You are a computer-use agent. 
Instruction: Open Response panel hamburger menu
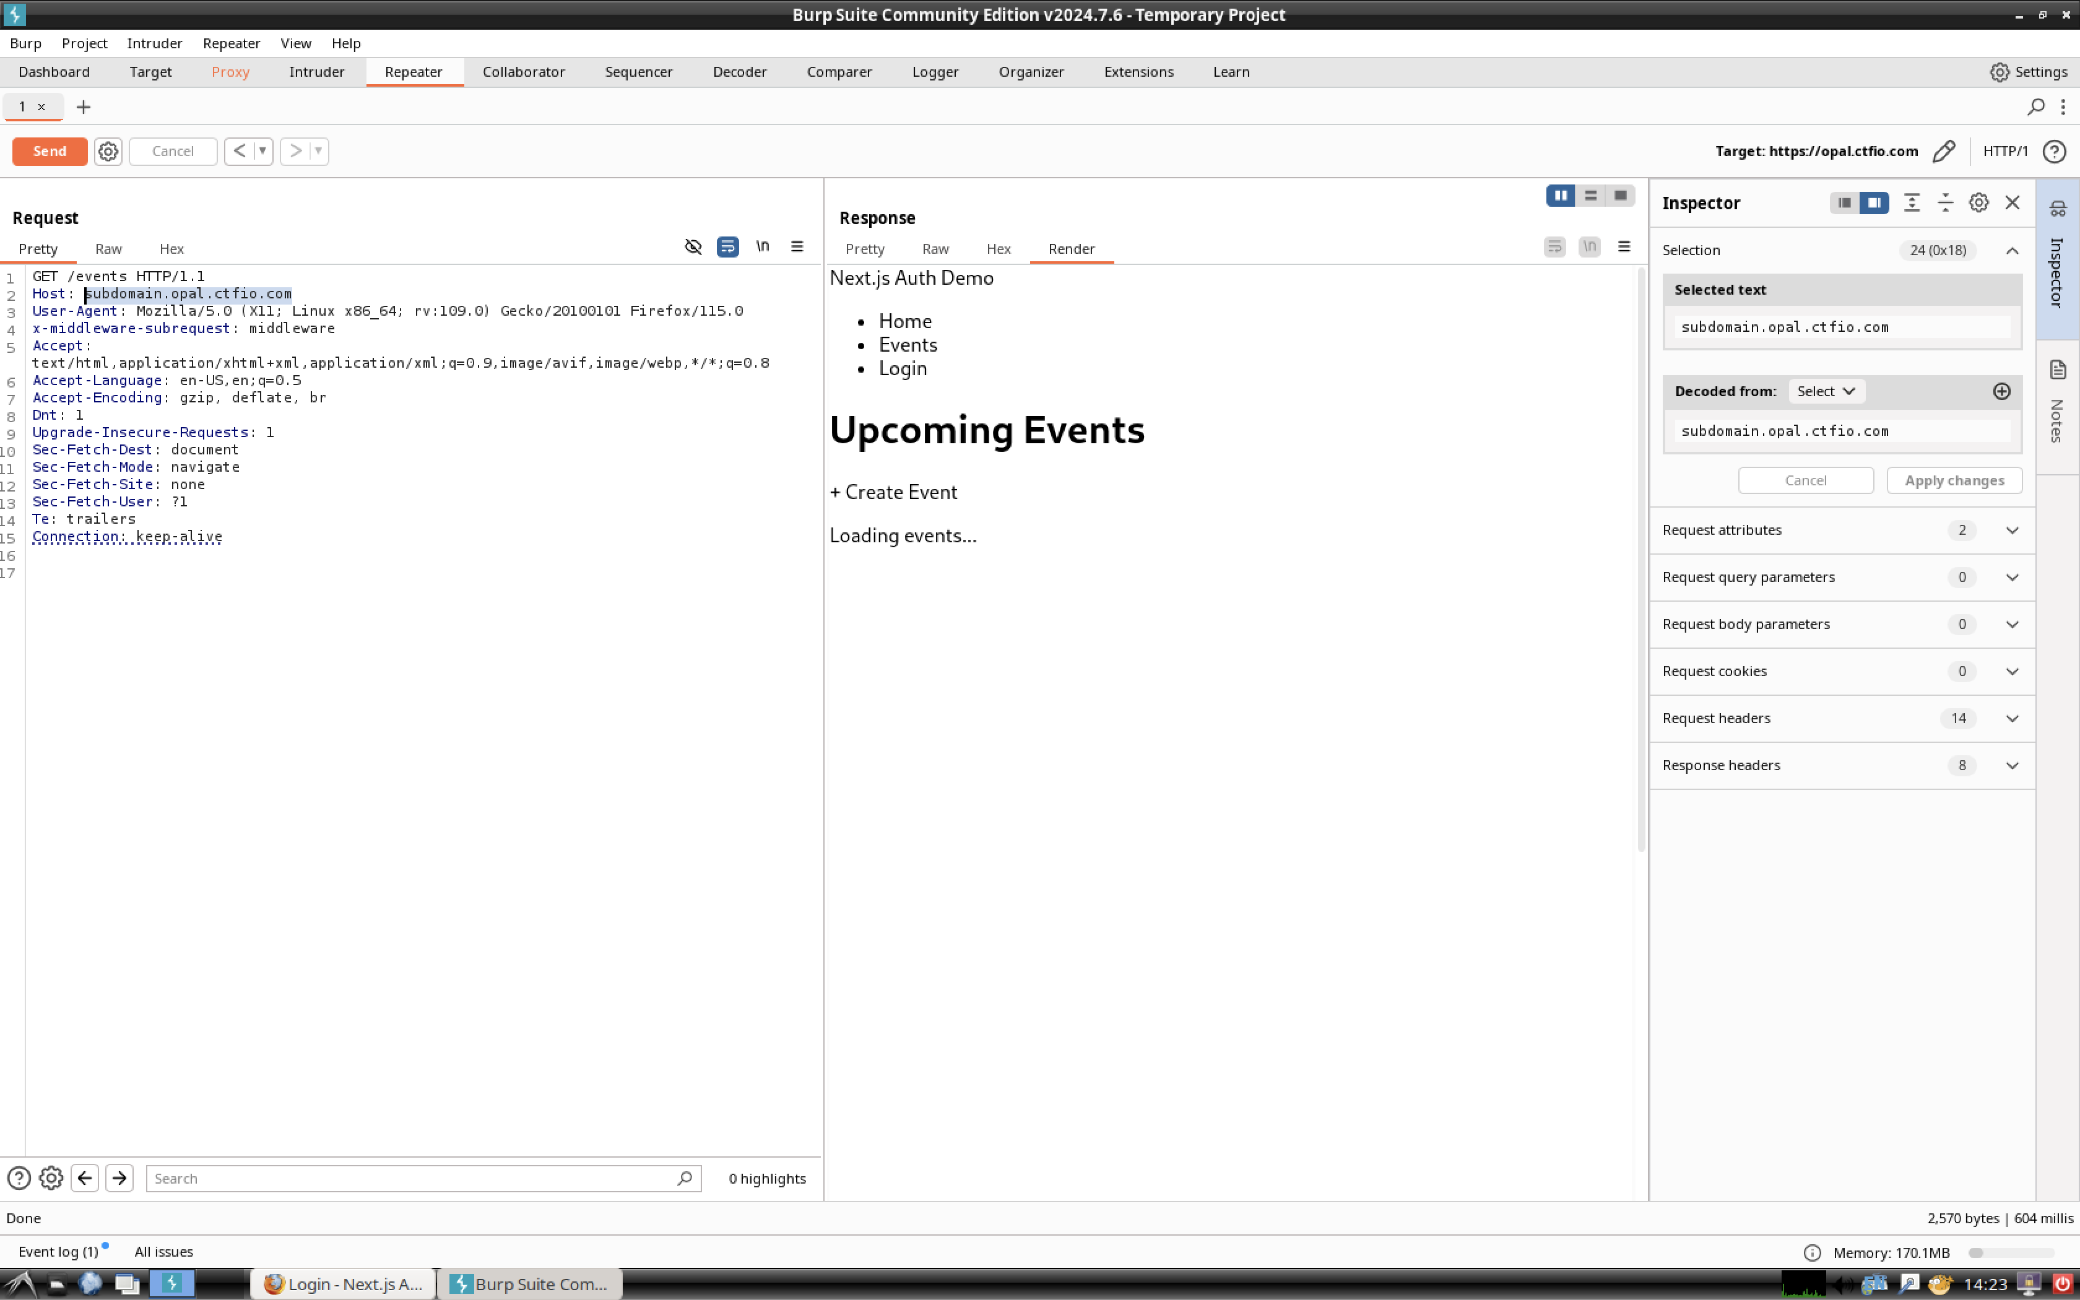tap(1624, 247)
